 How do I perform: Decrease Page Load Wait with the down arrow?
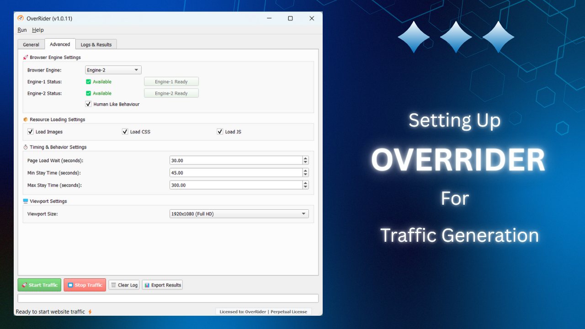[305, 162]
